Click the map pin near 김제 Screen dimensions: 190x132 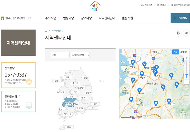tap(142, 74)
